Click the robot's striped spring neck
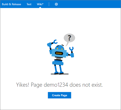This screenshot has width=121, height=110. (58, 59)
